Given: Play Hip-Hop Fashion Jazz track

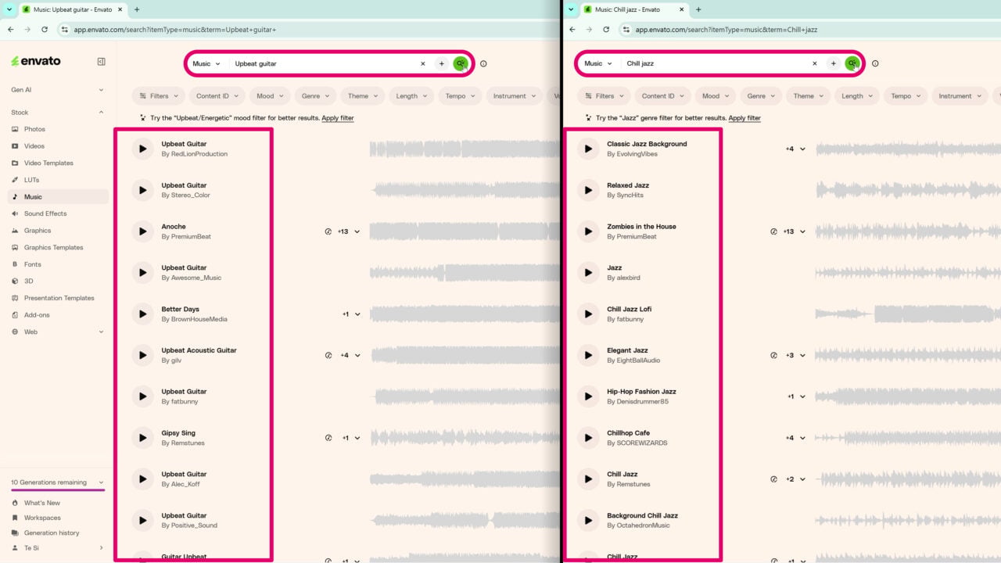Looking at the screenshot, I should [588, 396].
